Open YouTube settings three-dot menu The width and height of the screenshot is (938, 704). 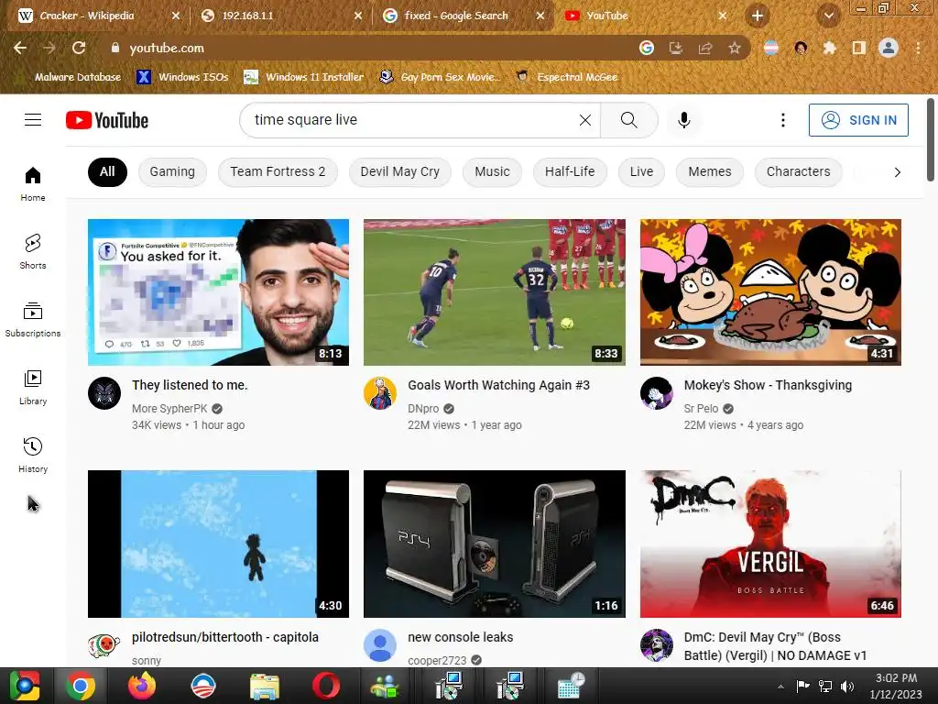[782, 120]
